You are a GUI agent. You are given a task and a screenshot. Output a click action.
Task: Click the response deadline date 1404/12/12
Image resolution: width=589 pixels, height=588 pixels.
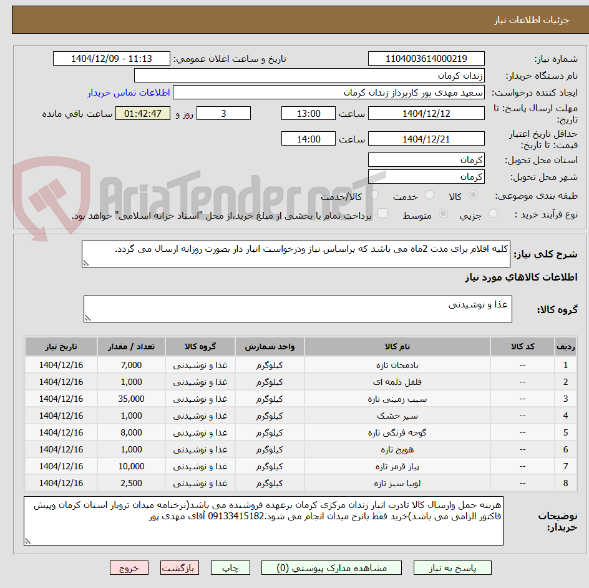click(x=426, y=113)
